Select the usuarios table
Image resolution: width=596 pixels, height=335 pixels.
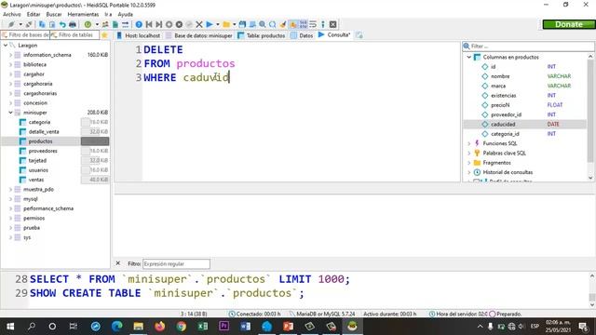38,170
